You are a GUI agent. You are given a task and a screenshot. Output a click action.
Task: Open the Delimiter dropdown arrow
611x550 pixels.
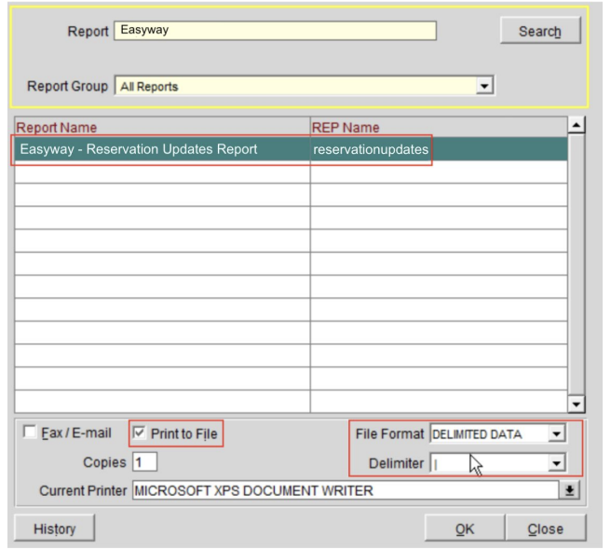point(556,463)
